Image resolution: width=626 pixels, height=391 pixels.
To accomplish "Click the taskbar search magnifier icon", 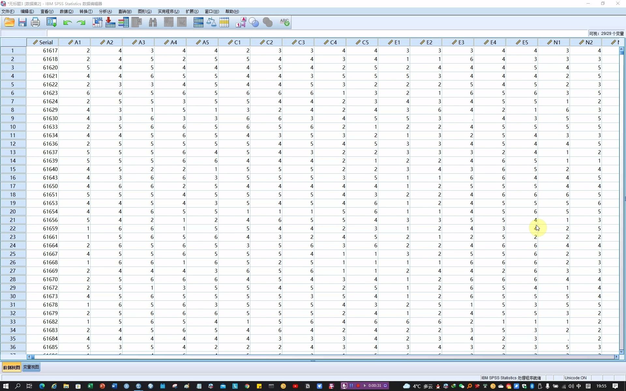I will (x=18, y=386).
